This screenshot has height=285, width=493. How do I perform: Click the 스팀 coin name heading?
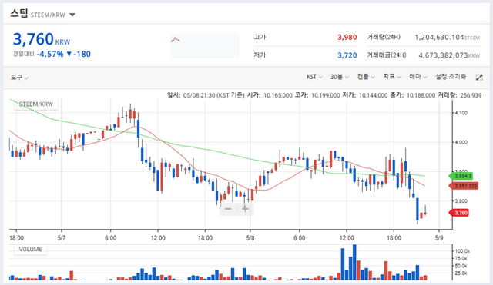pos(19,14)
